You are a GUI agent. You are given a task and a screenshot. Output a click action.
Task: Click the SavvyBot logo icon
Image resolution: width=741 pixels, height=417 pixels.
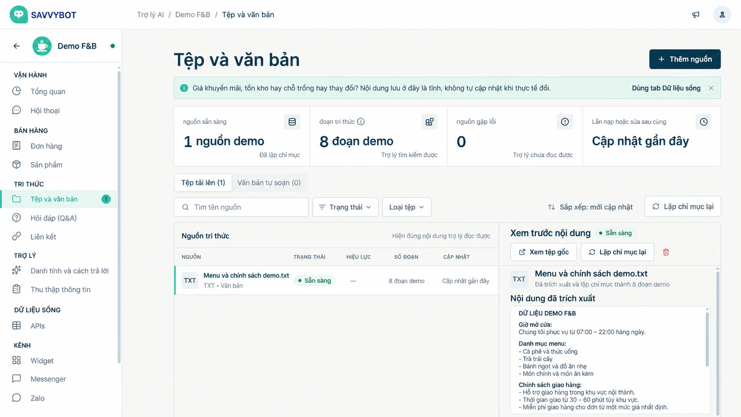point(19,15)
